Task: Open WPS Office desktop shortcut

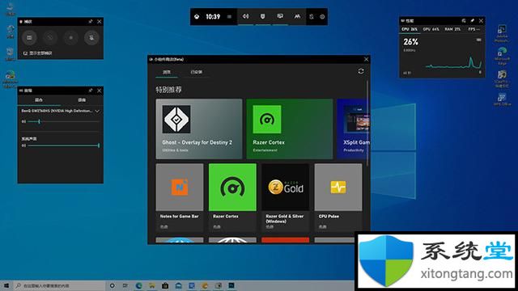Action: (502, 99)
